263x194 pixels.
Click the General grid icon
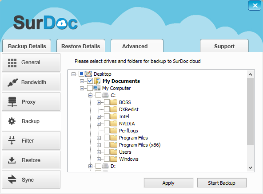coord(12,63)
